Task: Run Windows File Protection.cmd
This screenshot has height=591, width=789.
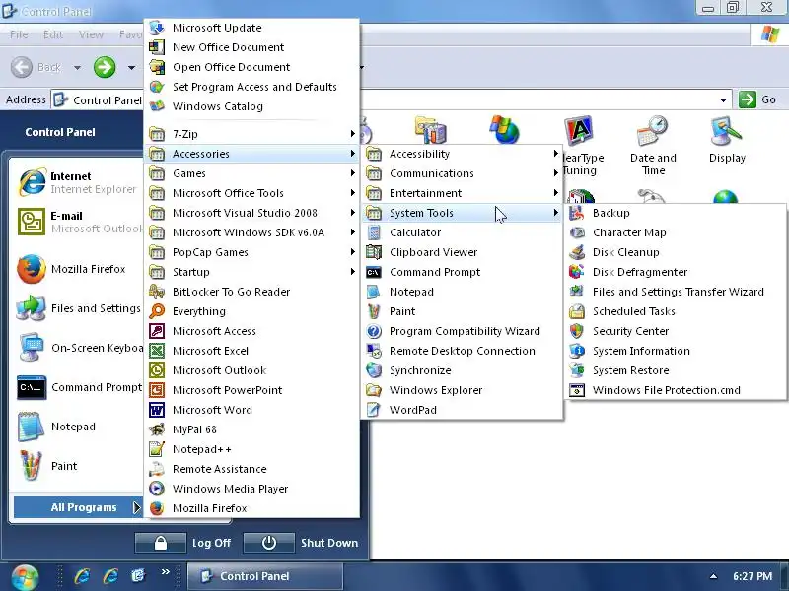Action: (675, 390)
